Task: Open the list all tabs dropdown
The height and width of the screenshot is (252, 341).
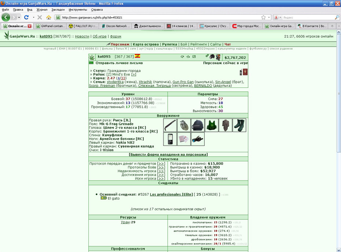Action: coord(339,26)
